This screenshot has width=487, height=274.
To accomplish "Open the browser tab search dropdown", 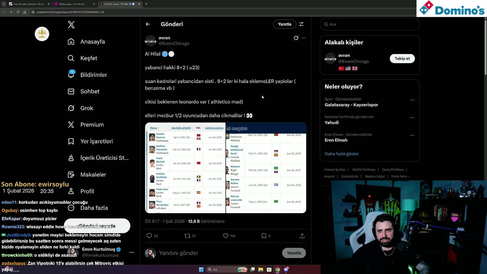I will pos(3,4).
